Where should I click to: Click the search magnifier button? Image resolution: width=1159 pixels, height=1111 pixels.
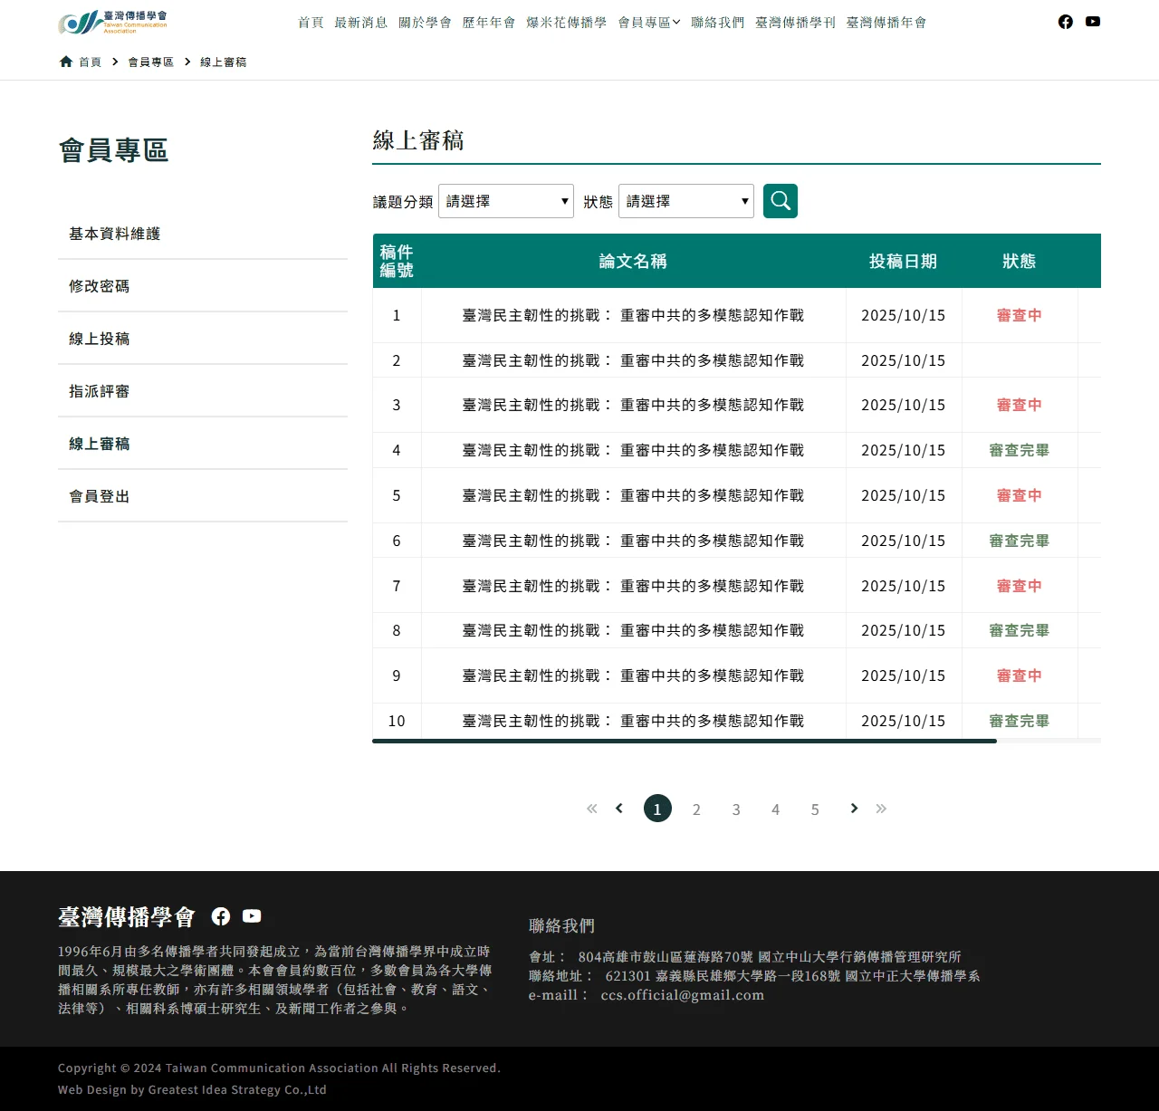click(780, 200)
